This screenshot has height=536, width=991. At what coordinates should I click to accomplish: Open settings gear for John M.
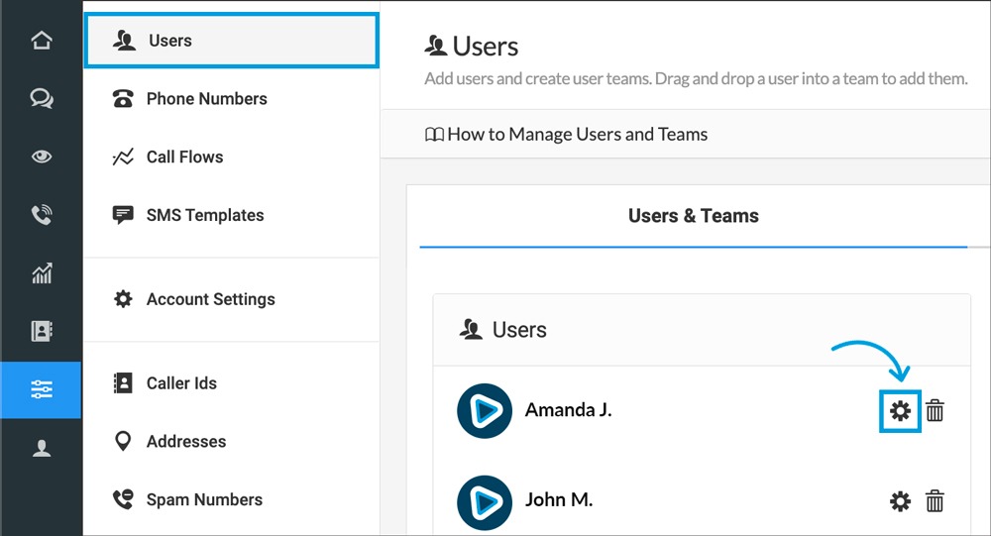900,501
